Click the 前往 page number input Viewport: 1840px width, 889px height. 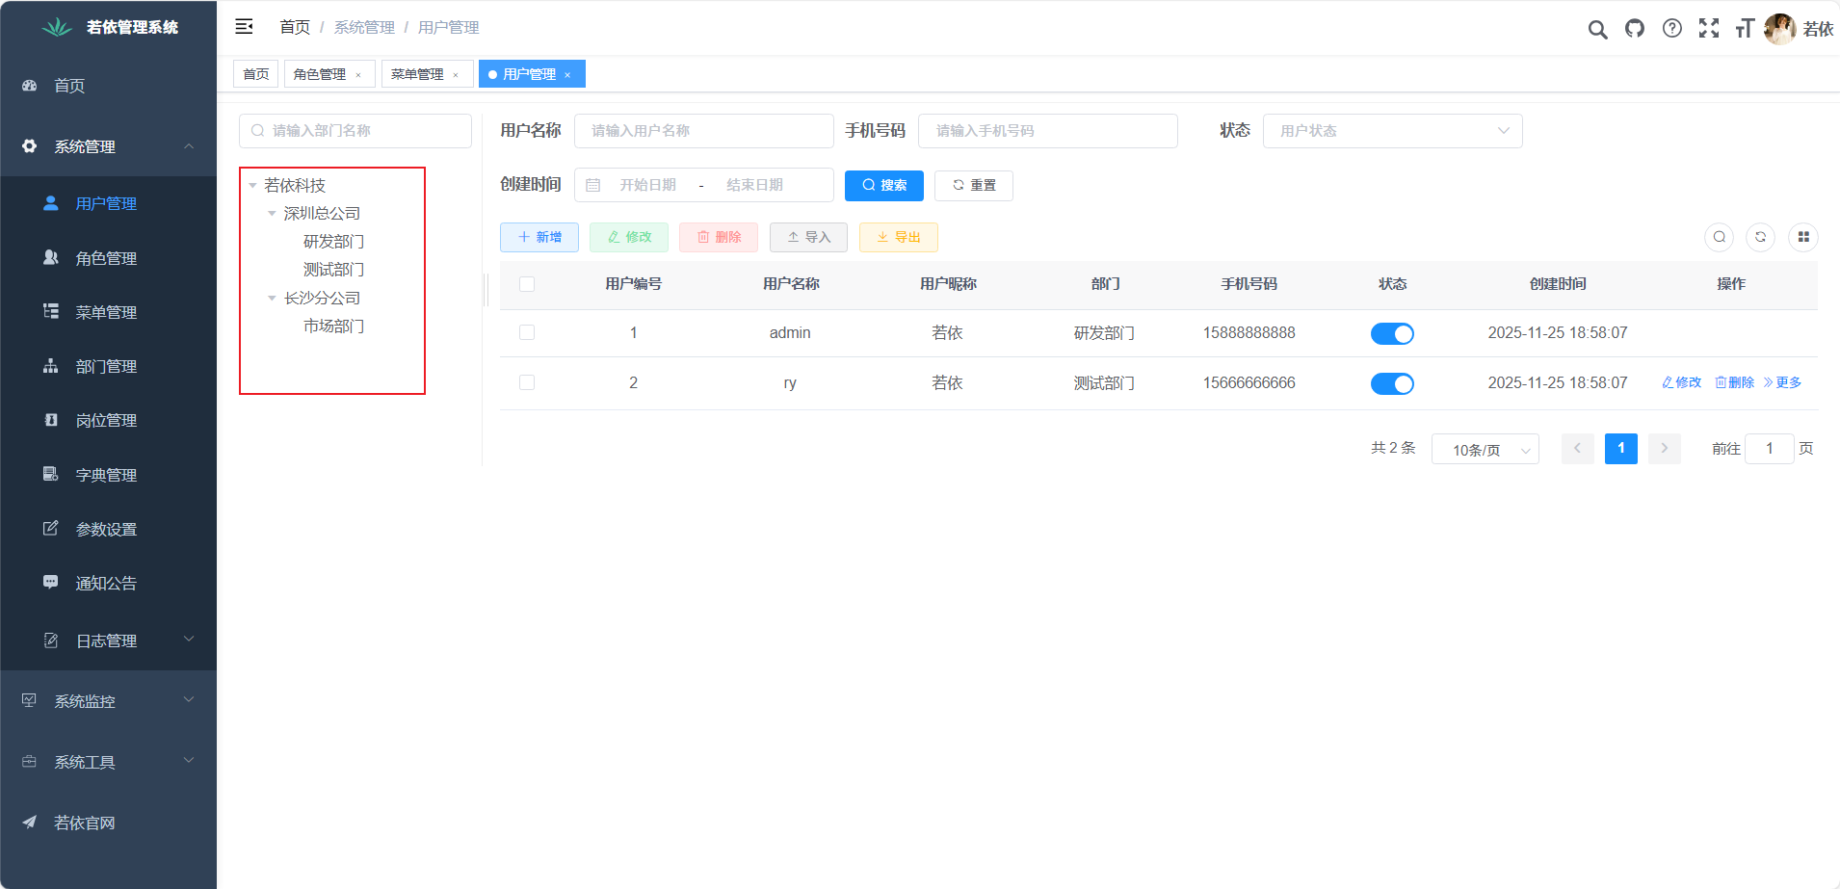click(x=1770, y=449)
